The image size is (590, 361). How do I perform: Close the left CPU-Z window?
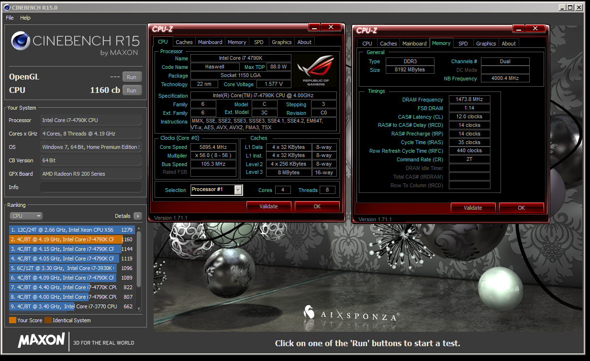[331, 27]
